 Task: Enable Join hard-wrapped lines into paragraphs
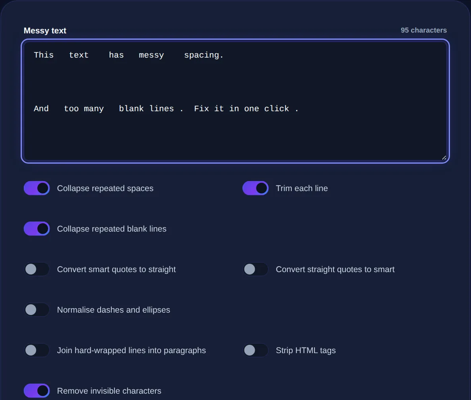coord(37,350)
